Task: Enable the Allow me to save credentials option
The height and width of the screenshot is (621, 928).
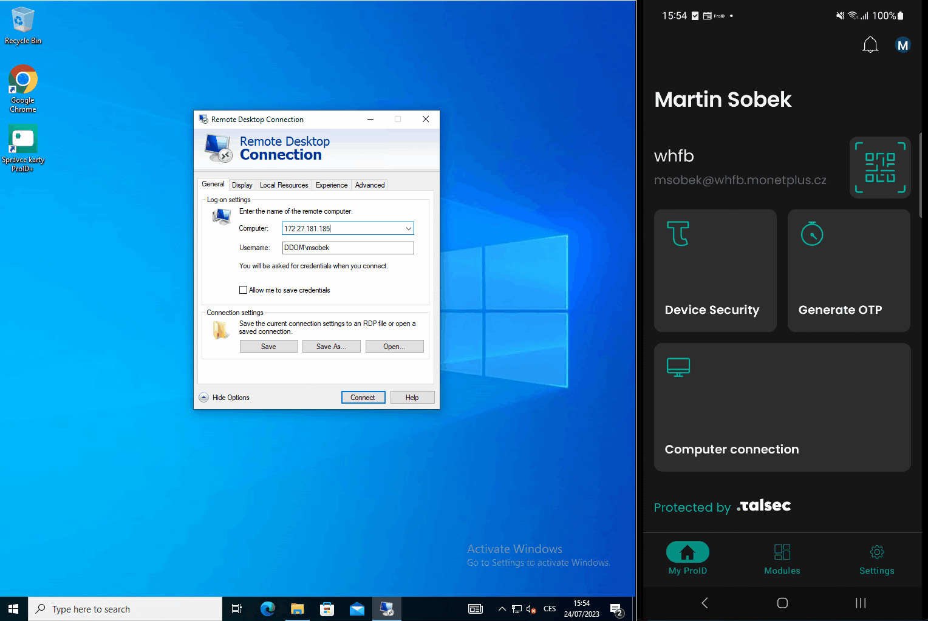Action: coord(243,290)
